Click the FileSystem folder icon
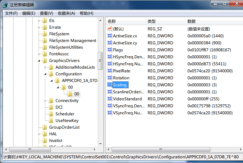 pyautogui.click(x=45, y=34)
